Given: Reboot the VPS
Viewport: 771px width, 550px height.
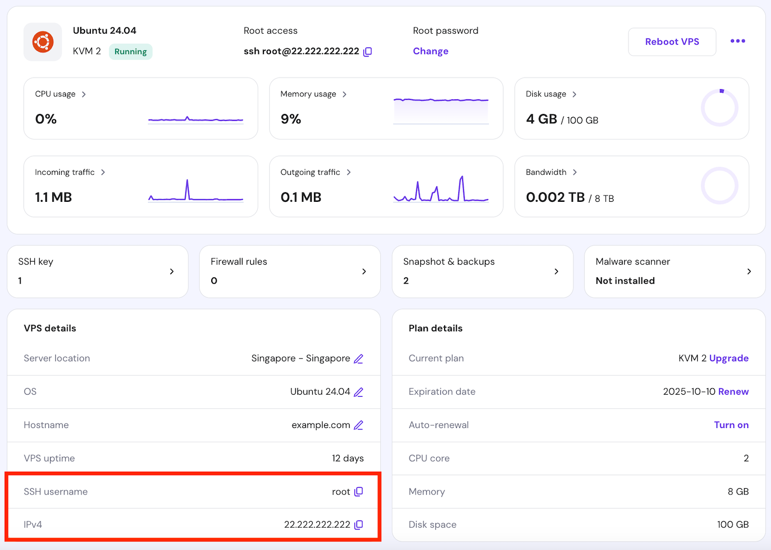Looking at the screenshot, I should click(672, 42).
